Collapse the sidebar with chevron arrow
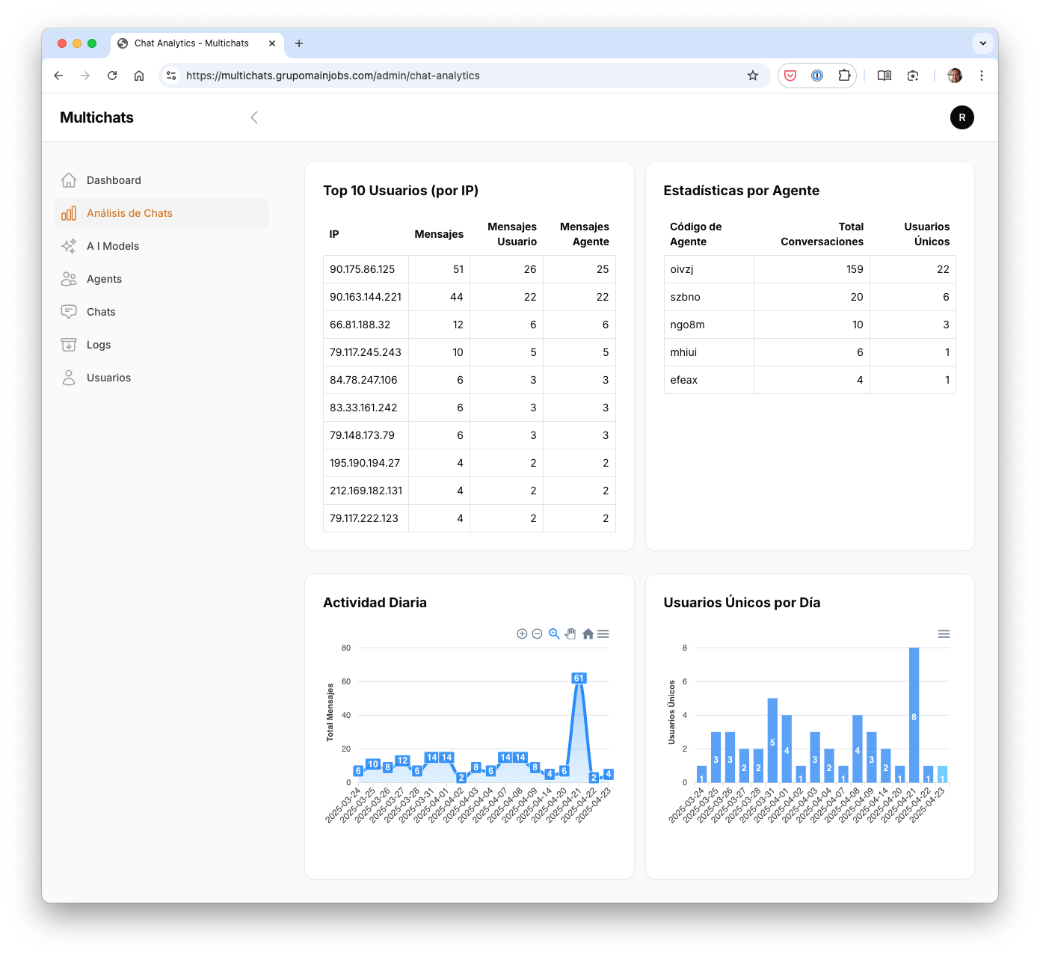 (254, 117)
